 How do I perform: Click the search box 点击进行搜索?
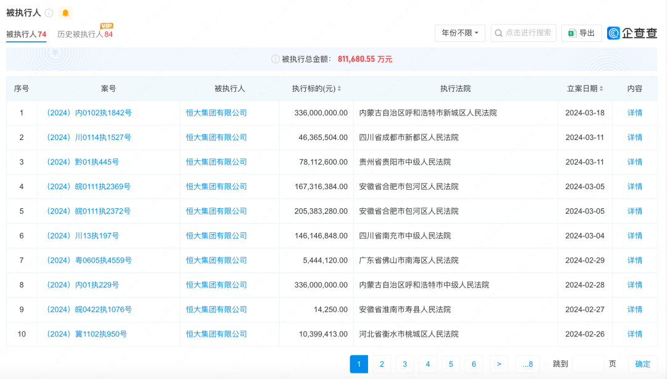pos(523,33)
